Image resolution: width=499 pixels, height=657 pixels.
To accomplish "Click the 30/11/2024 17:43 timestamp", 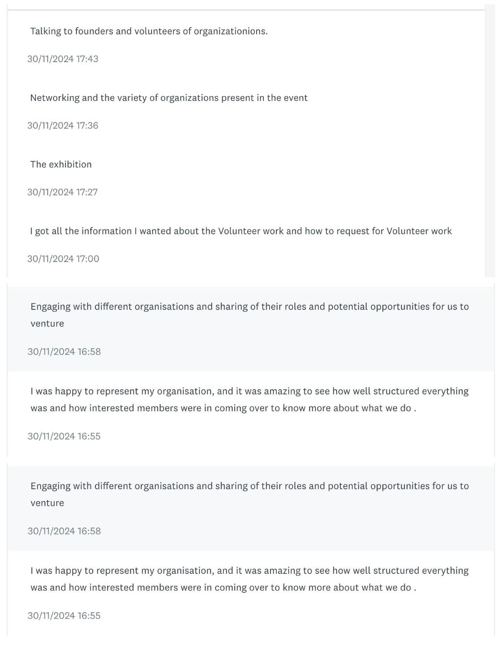I will (63, 59).
